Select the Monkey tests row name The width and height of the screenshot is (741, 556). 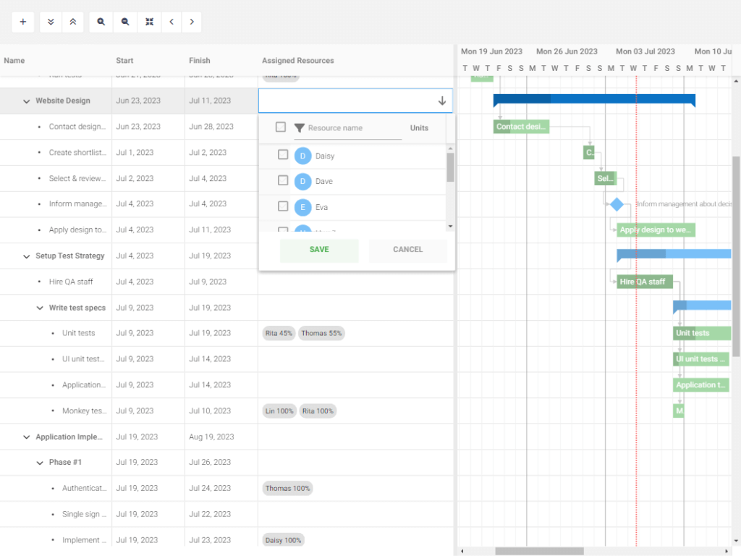[84, 411]
